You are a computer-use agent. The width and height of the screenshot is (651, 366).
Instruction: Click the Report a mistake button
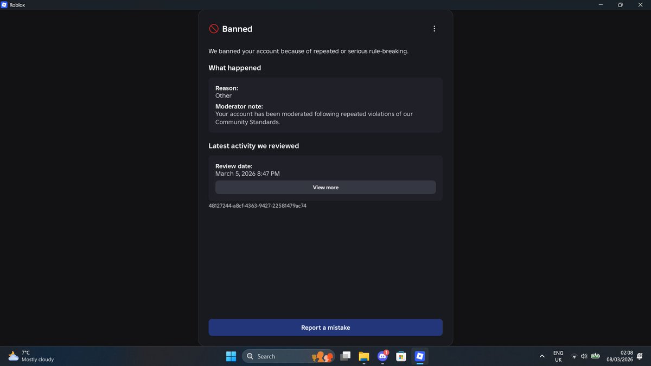pyautogui.click(x=325, y=328)
